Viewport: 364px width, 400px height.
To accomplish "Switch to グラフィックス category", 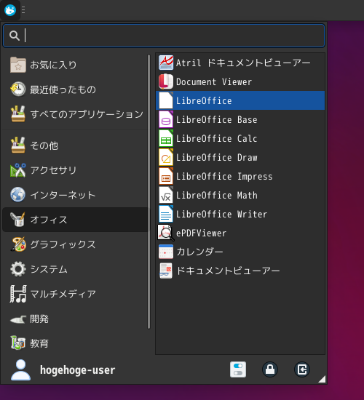I will click(x=75, y=244).
